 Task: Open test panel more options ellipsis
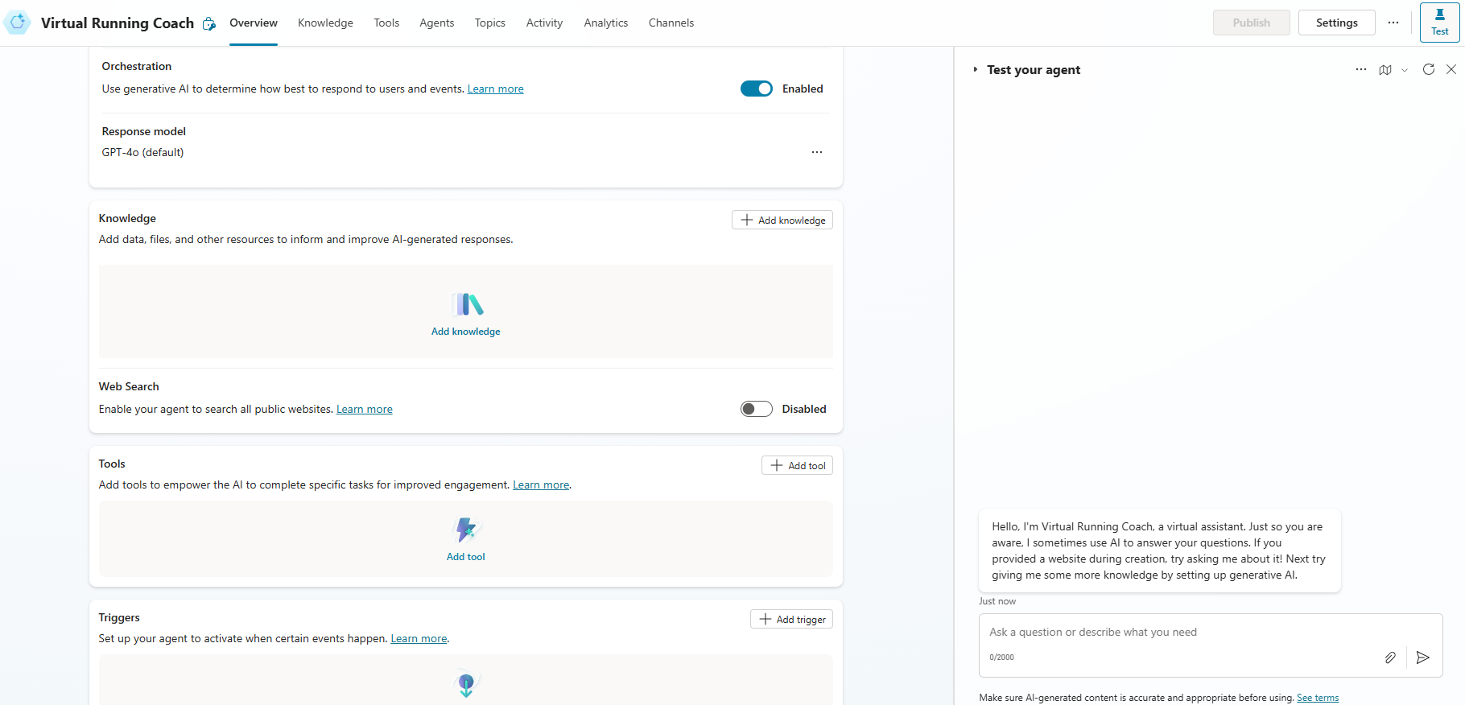[1360, 70]
